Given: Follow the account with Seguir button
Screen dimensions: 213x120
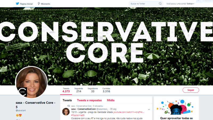Looking at the screenshot, I should pyautogui.click(x=191, y=90).
